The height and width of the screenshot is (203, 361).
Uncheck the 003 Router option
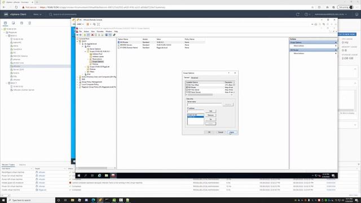pyautogui.click(x=187, y=87)
